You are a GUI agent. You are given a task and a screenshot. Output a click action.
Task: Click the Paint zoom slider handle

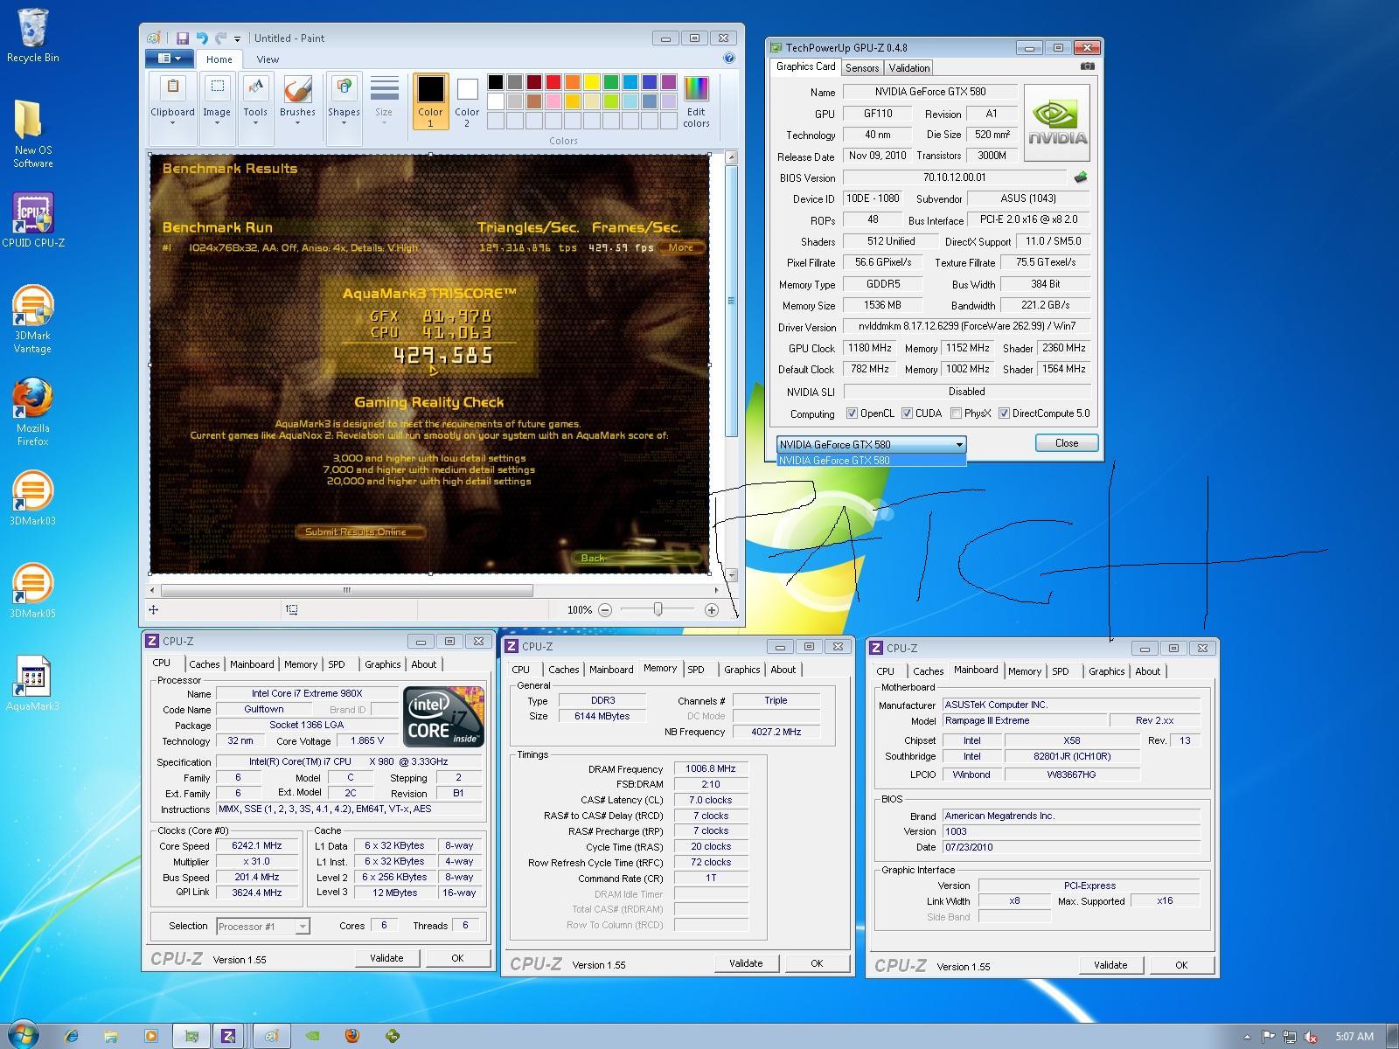[x=658, y=609]
